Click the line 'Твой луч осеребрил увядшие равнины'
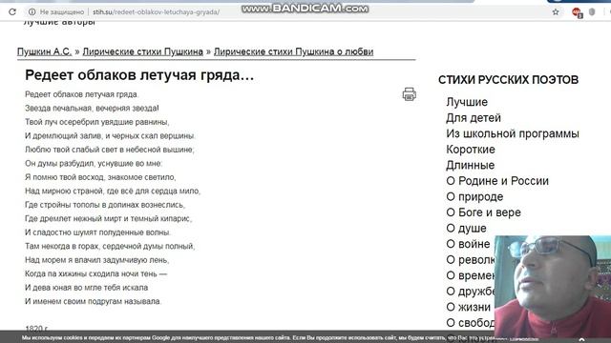 point(97,122)
